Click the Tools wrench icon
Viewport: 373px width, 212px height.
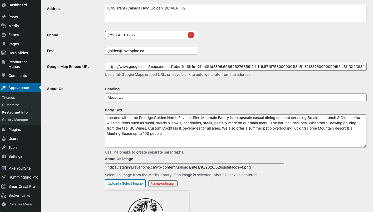[x=4, y=147]
